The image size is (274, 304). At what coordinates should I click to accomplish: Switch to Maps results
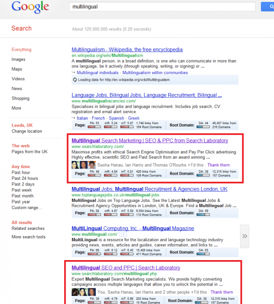click(x=17, y=69)
